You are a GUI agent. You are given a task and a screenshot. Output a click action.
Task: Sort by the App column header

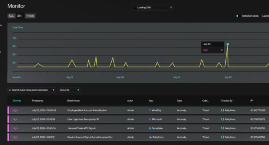pos(151,100)
